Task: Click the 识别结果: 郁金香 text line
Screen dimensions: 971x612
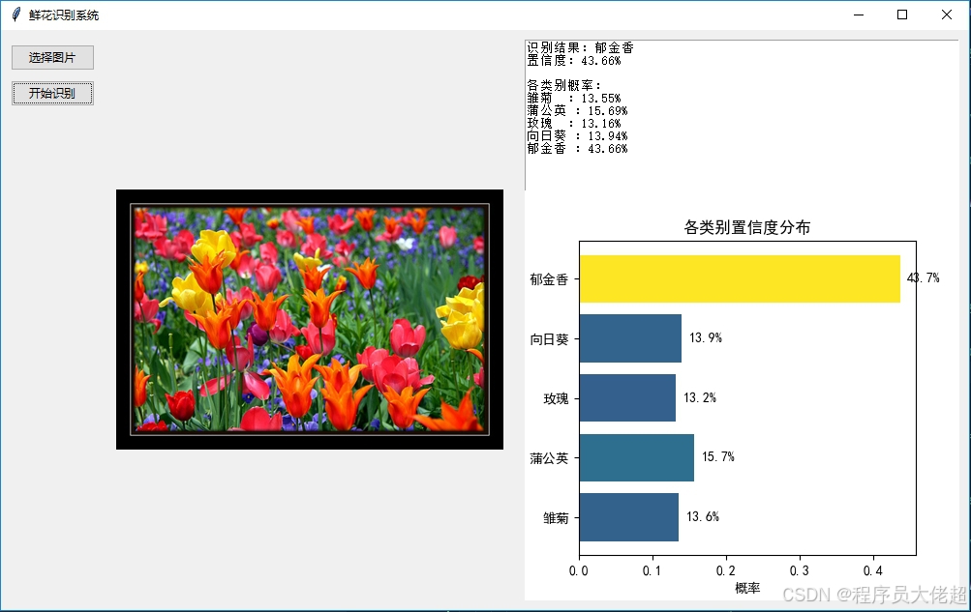Action: (580, 47)
